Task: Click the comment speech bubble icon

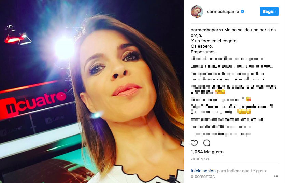Action: 207,143
